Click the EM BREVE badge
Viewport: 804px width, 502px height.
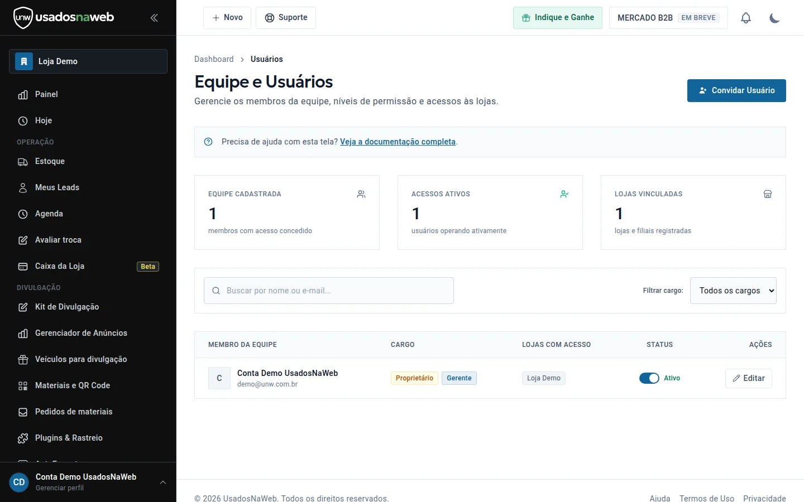click(698, 18)
